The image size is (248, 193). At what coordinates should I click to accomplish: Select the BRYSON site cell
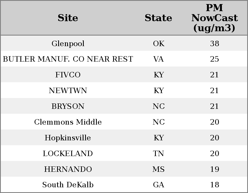(68, 106)
